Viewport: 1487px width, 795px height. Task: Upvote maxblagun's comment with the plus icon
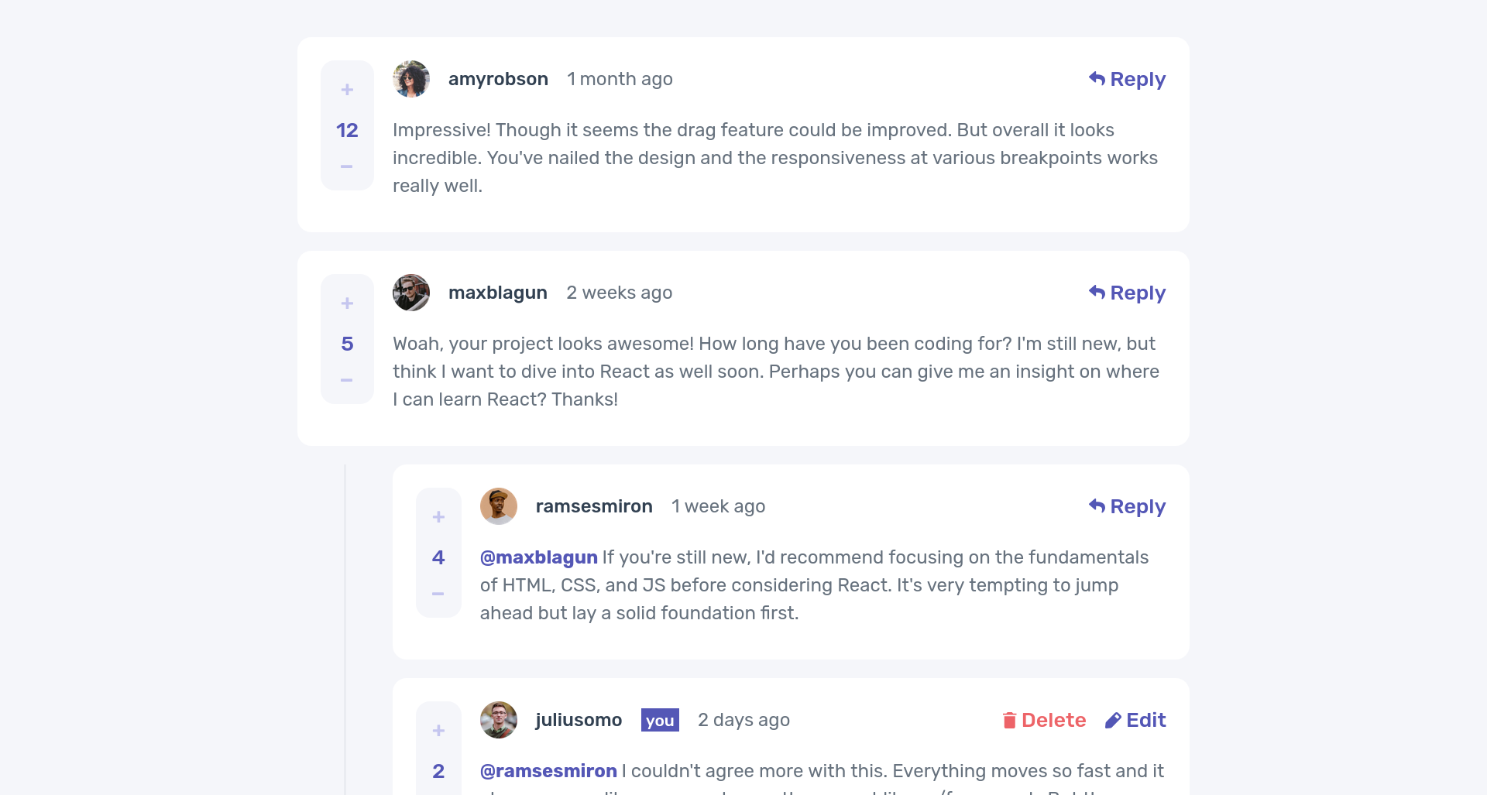(x=347, y=303)
